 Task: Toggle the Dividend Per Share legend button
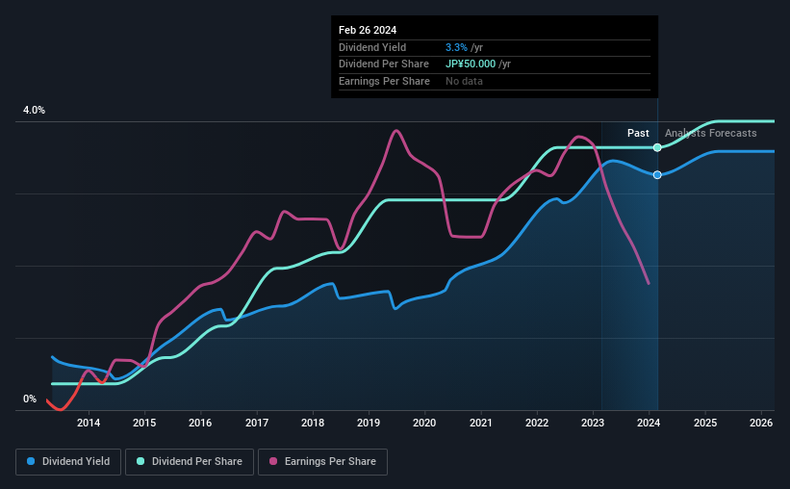pyautogui.click(x=190, y=462)
